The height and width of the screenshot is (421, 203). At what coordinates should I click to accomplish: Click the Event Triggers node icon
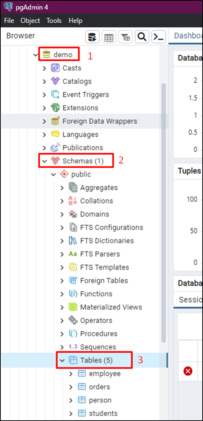(x=55, y=95)
